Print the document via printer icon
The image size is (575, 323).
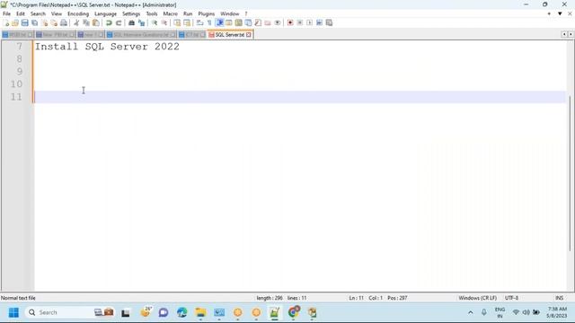click(x=64, y=22)
